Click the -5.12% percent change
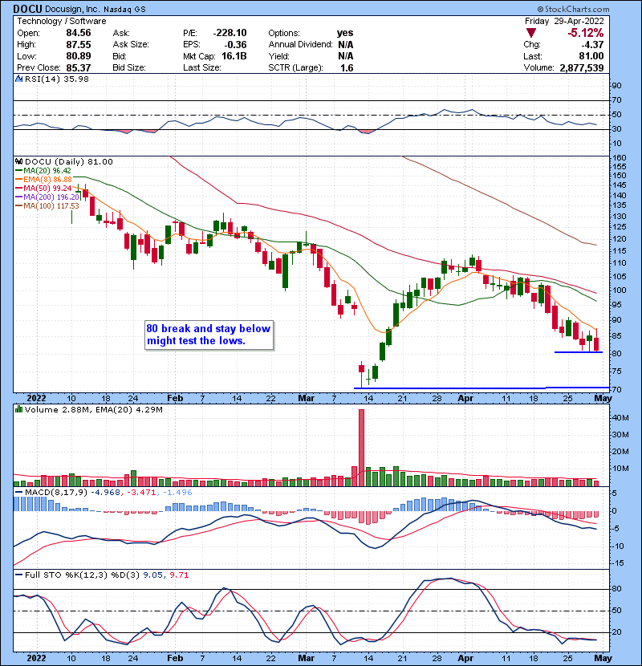Screen dimensions: 642x666 [586, 33]
